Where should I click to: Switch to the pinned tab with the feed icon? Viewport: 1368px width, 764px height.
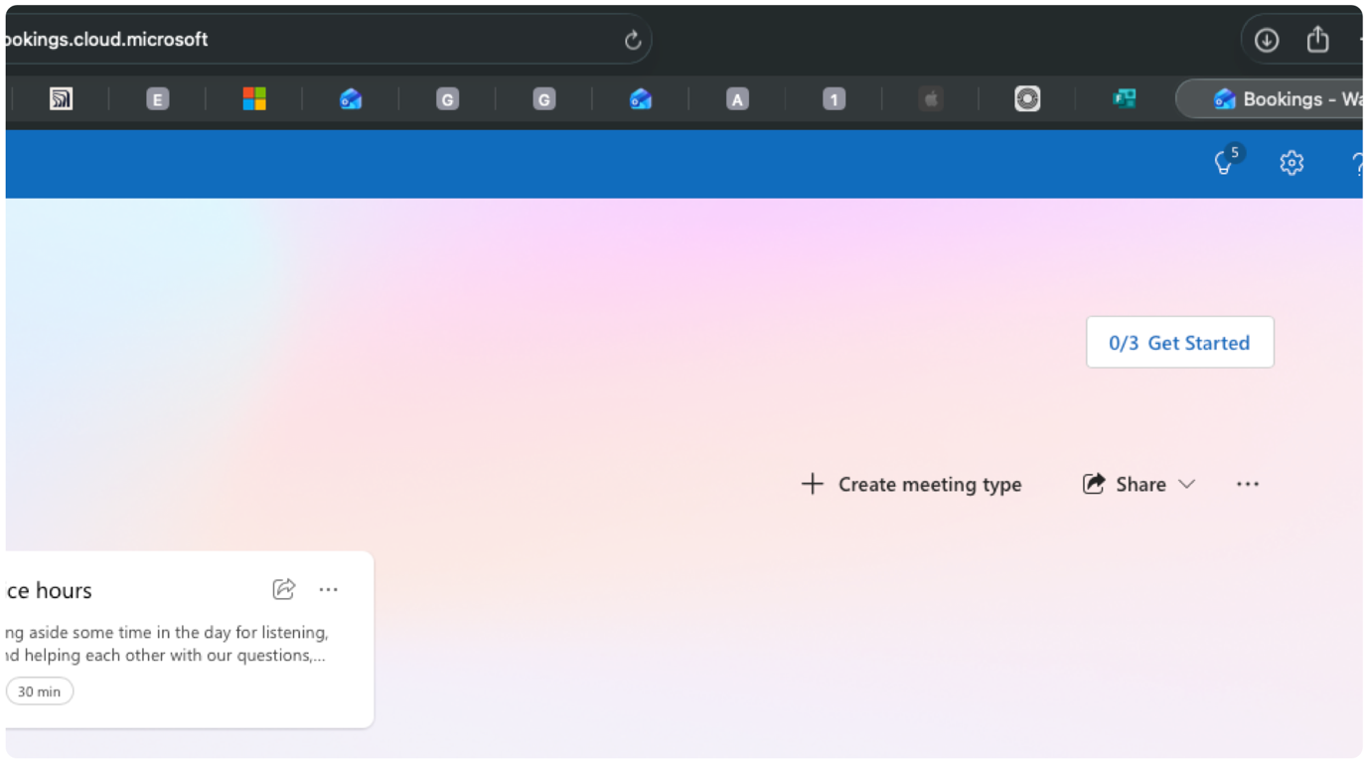point(62,98)
